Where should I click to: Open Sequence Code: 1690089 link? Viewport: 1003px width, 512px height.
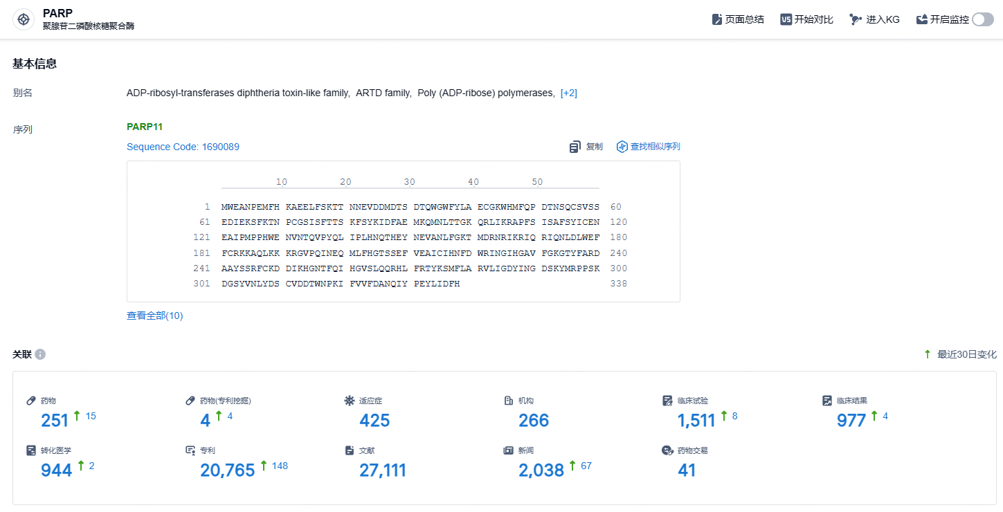click(x=183, y=147)
